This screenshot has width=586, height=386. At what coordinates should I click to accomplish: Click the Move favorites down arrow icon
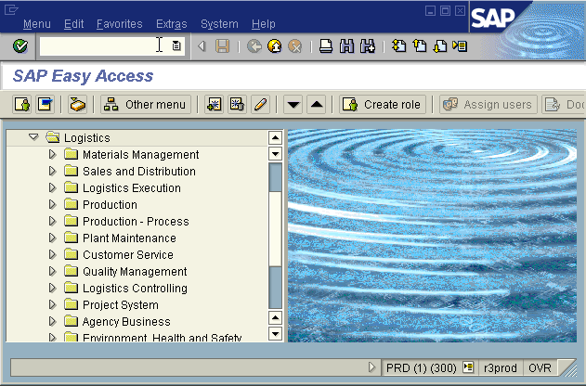click(293, 105)
